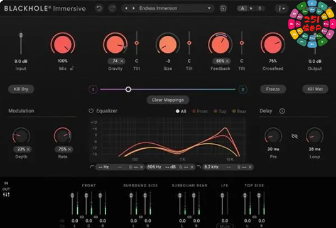Select the Top equalizer channel group
The image size is (336, 228).
(x=220, y=111)
